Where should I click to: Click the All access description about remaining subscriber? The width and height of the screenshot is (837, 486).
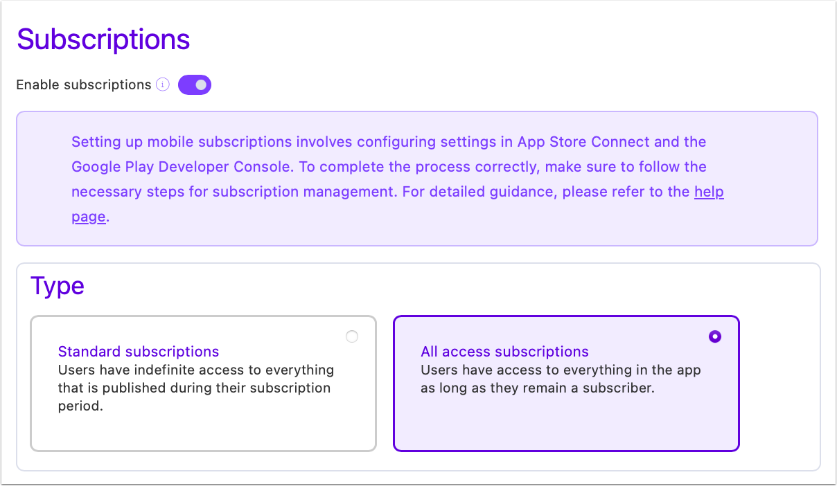[x=561, y=379]
